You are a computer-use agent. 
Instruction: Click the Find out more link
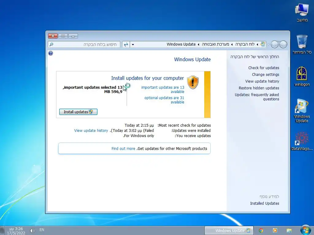(x=123, y=148)
